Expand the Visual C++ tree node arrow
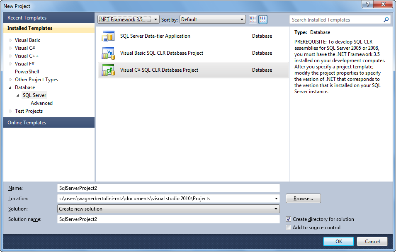The height and width of the screenshot is (252, 396). [10, 56]
